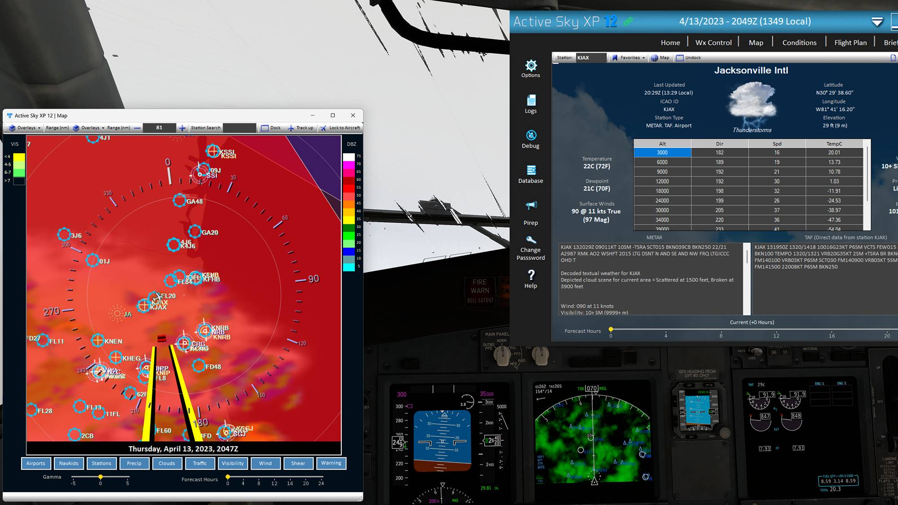The height and width of the screenshot is (505, 898).
Task: Open the dropdown arrow in the title bar
Action: 876,21
